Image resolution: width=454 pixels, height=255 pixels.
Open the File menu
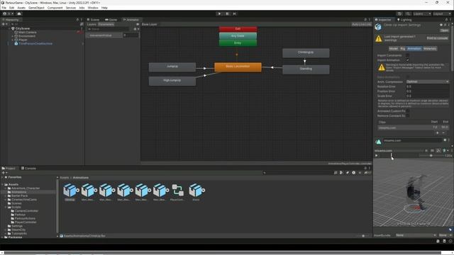(4, 8)
